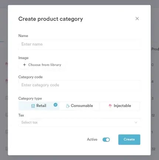
Task: Click the Retail storefront icon
Action: tap(33, 106)
